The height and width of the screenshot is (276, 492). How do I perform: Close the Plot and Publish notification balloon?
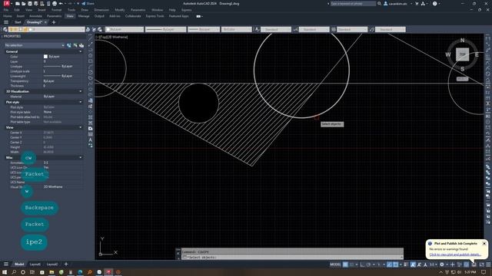coord(484,243)
